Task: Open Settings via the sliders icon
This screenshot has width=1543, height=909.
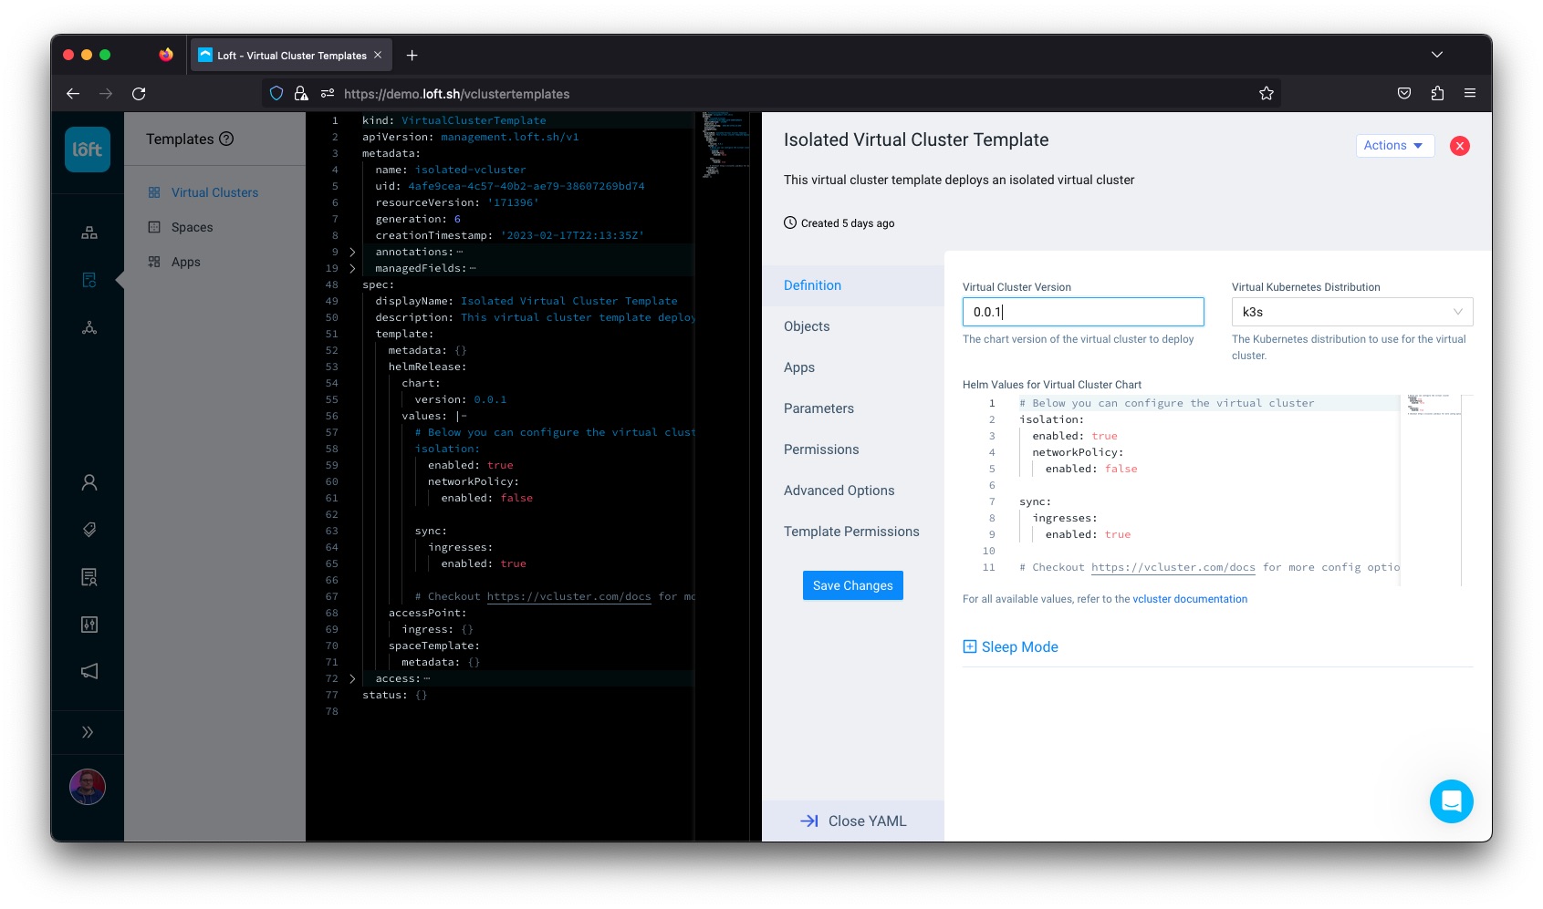Action: (x=89, y=625)
